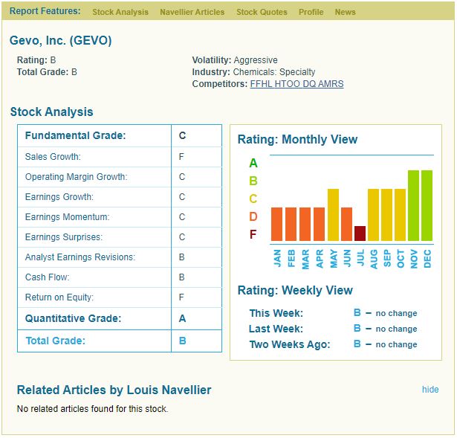The height and width of the screenshot is (438, 457).
Task: Select the OCT bar in monthly chart
Action: click(x=401, y=215)
